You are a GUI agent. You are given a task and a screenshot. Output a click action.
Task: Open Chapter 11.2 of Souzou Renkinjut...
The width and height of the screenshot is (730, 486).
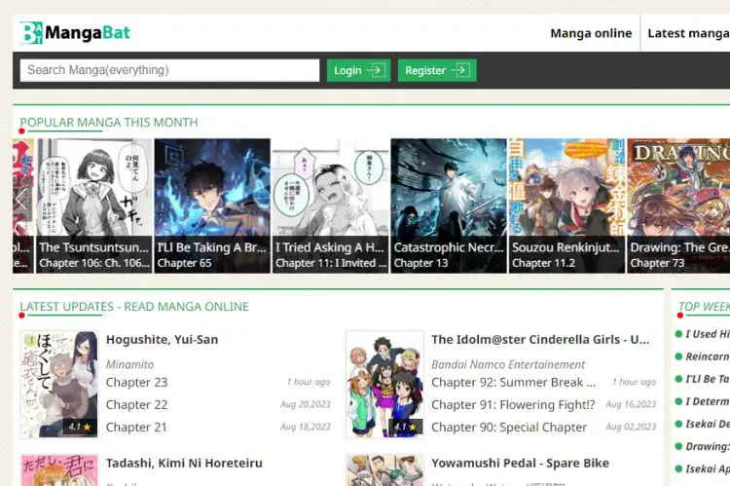(543, 263)
